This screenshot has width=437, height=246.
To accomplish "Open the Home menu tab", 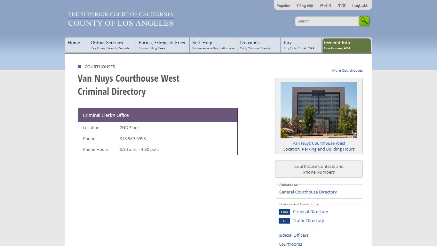I will (76, 45).
